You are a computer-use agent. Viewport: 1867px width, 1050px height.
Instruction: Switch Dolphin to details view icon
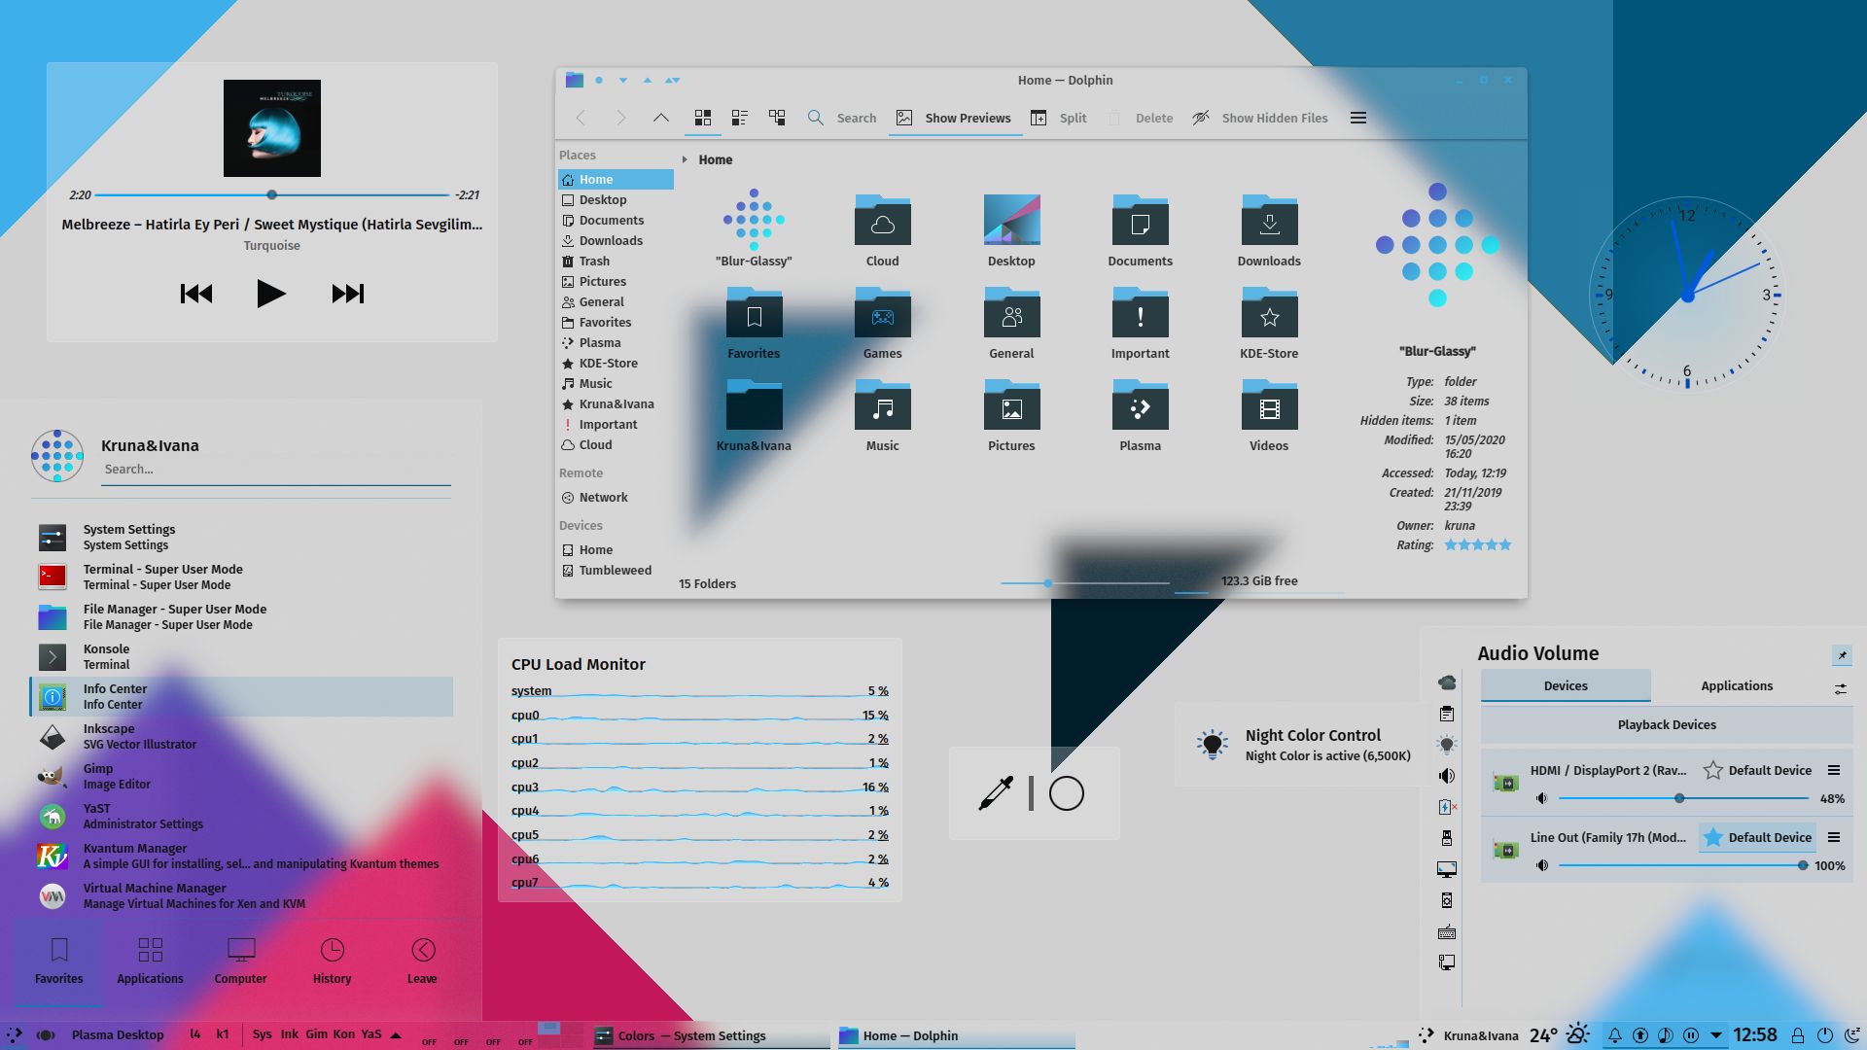click(x=739, y=117)
